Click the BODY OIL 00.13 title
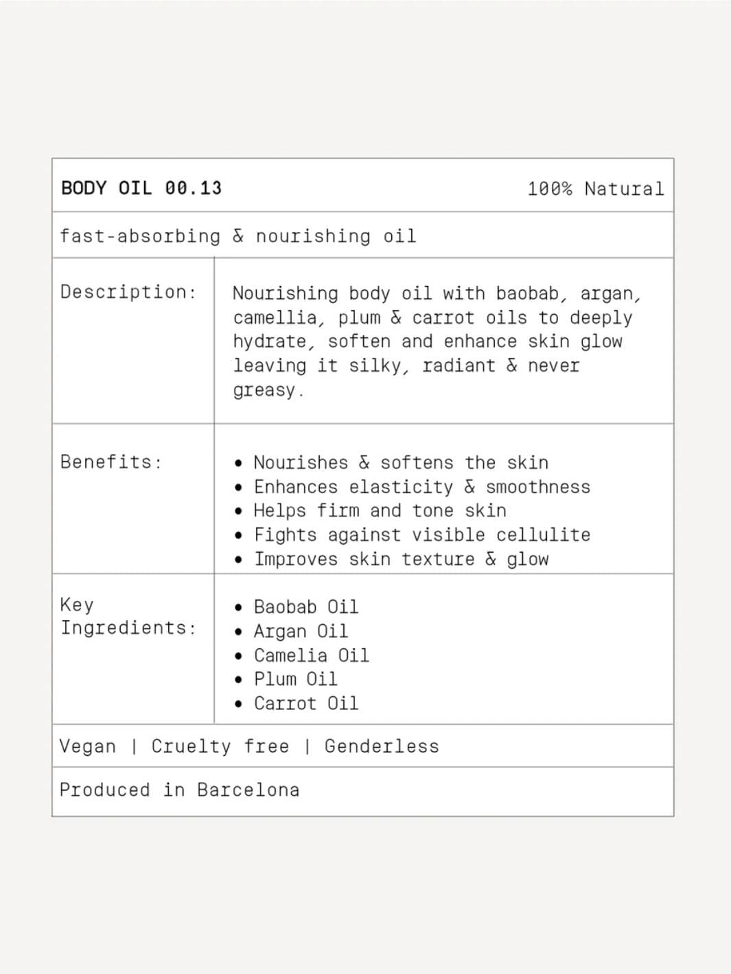The width and height of the screenshot is (731, 974). pyautogui.click(x=141, y=188)
